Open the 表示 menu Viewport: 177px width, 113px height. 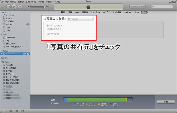coord(21,2)
